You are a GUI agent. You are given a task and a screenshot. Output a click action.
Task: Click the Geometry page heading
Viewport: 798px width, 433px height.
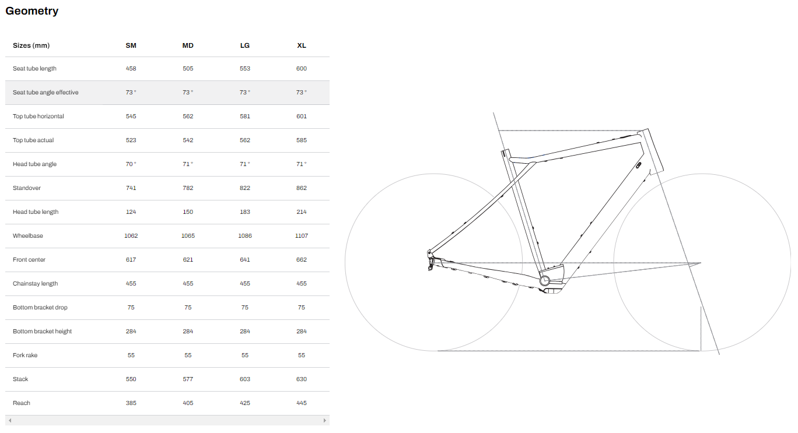coord(32,10)
